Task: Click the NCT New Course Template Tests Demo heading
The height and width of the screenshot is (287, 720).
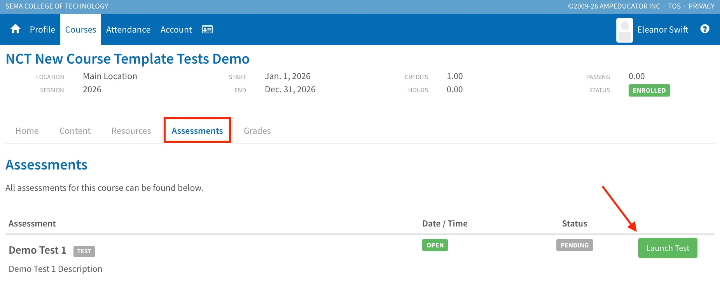Action: point(128,59)
